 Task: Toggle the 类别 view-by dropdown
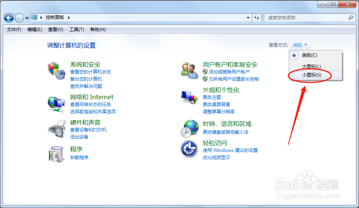pyautogui.click(x=300, y=45)
